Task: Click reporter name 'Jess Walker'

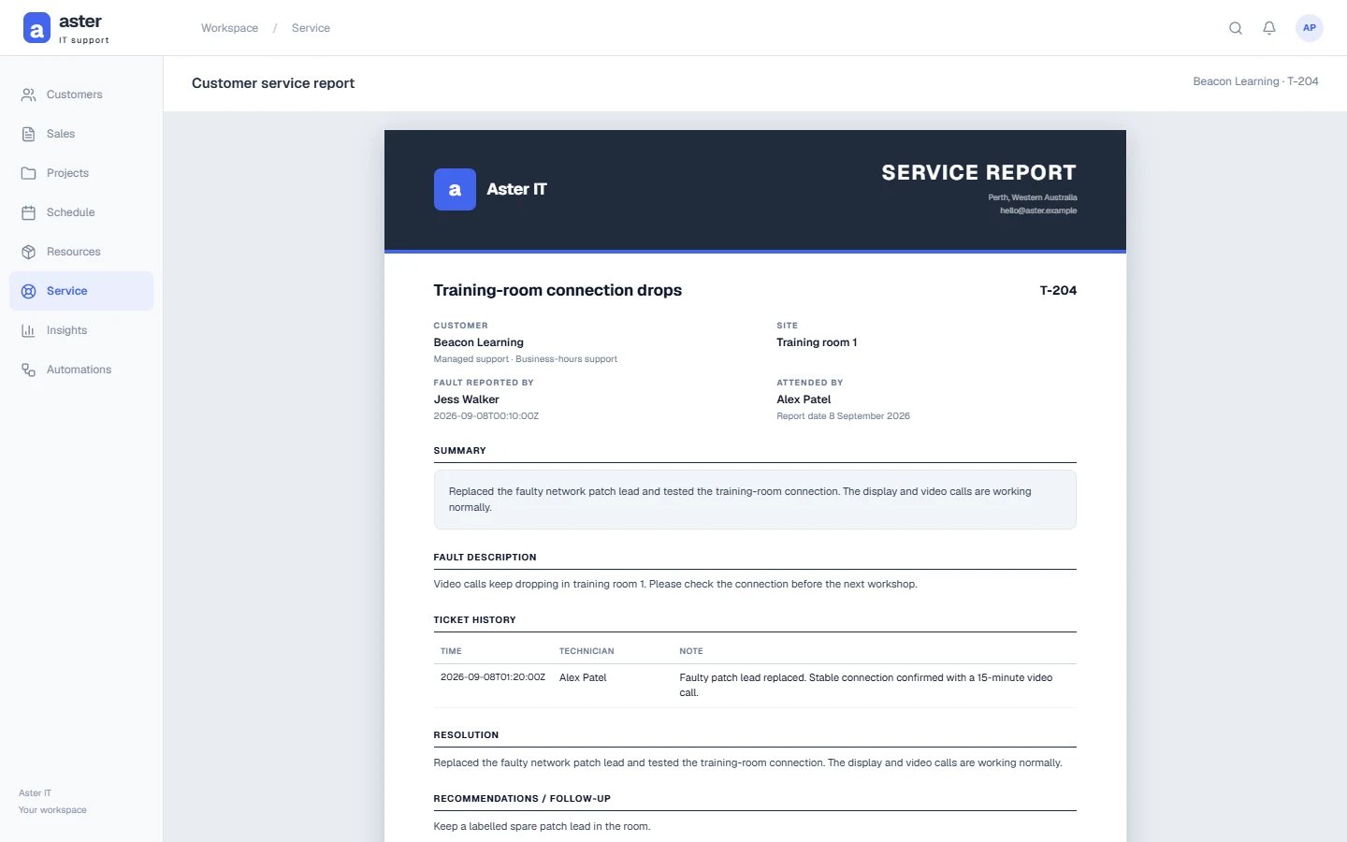Action: click(466, 399)
